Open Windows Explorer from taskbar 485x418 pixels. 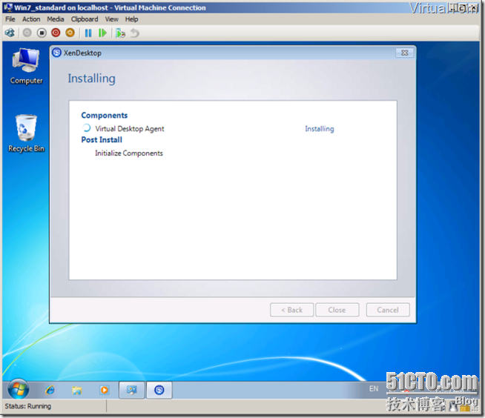point(77,390)
